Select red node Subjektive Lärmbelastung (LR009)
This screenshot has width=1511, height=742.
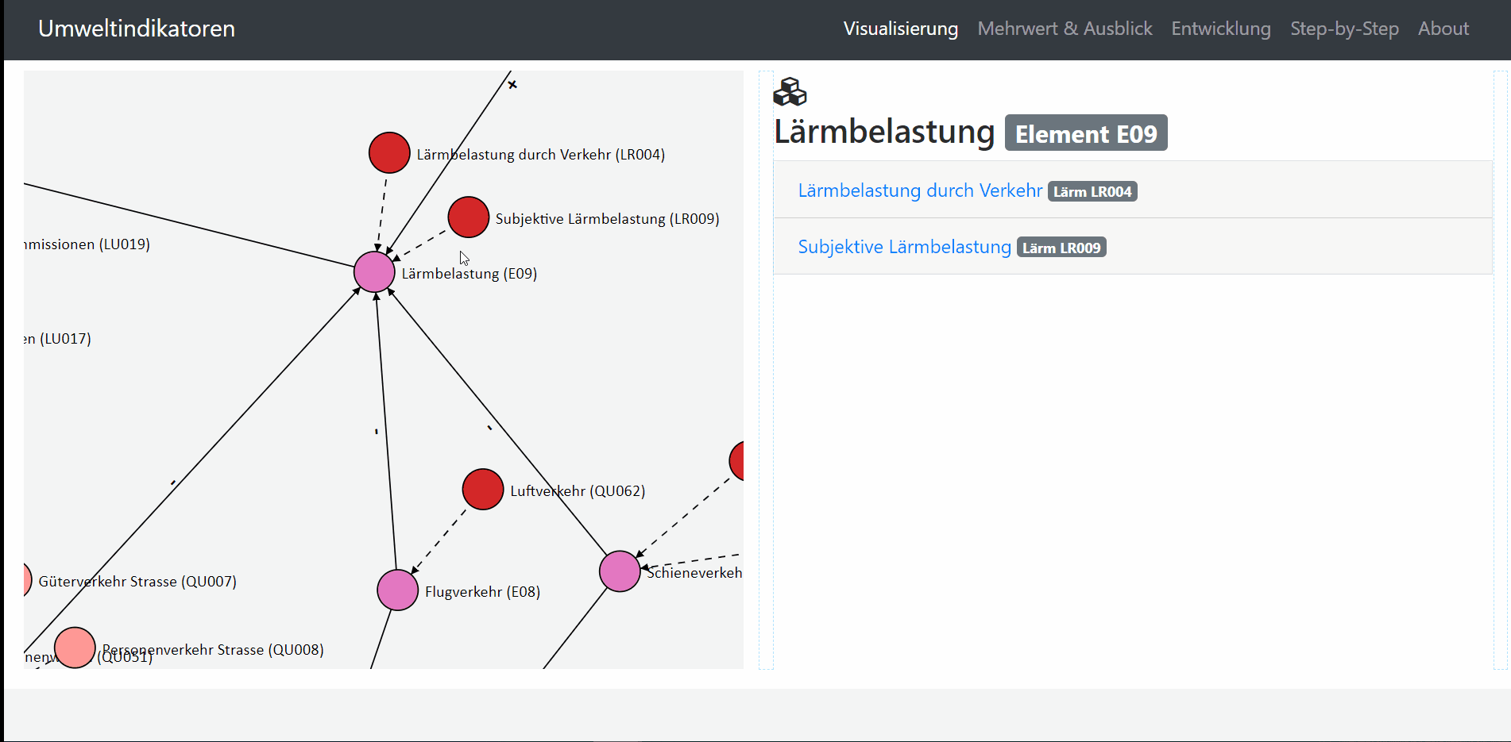(x=469, y=217)
